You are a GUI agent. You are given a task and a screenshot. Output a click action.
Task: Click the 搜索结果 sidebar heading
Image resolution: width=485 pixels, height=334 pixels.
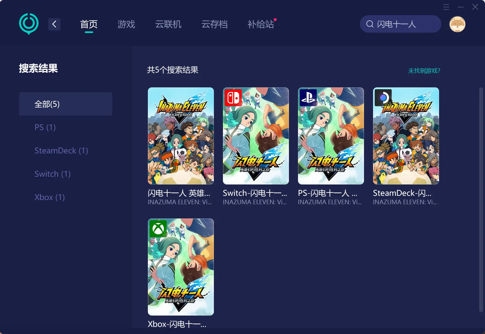click(38, 68)
